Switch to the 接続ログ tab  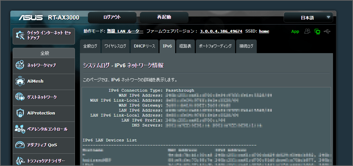(x=246, y=46)
